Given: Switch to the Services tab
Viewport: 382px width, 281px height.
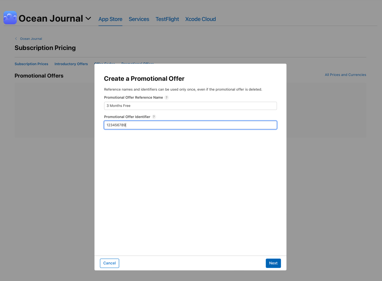Looking at the screenshot, I should (x=139, y=19).
